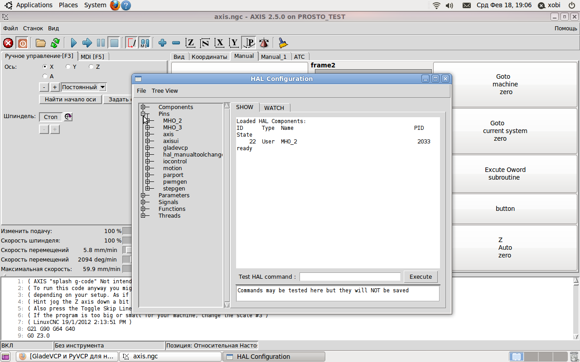Reload the current file with green arrows

point(55,43)
